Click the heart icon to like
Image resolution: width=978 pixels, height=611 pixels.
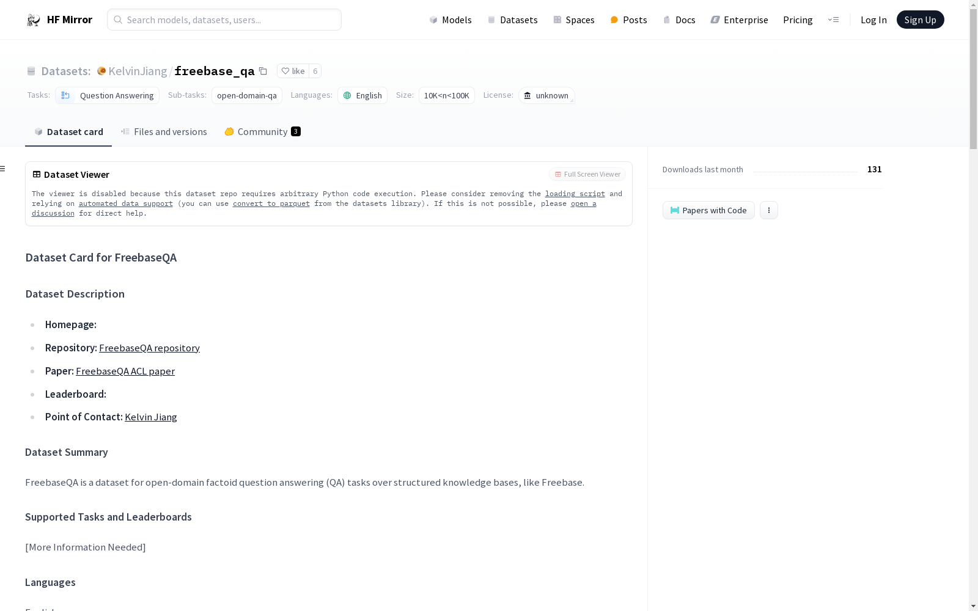(285, 71)
